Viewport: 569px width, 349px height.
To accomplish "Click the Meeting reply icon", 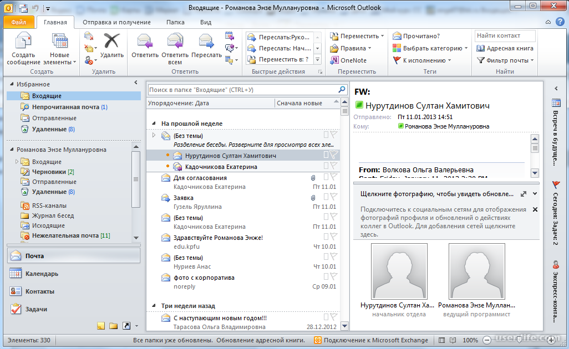I will click(230, 35).
